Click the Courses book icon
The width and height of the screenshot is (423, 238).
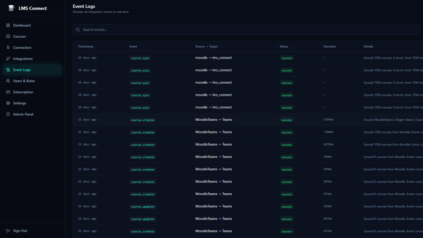[8, 36]
